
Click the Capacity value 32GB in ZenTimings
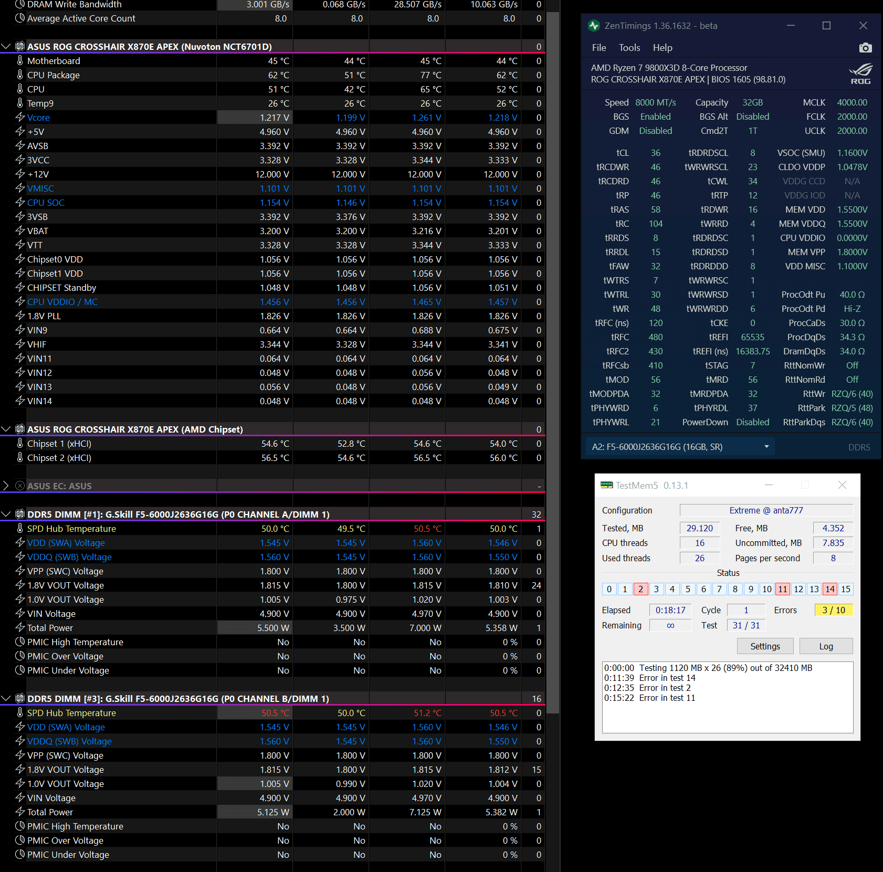752,102
